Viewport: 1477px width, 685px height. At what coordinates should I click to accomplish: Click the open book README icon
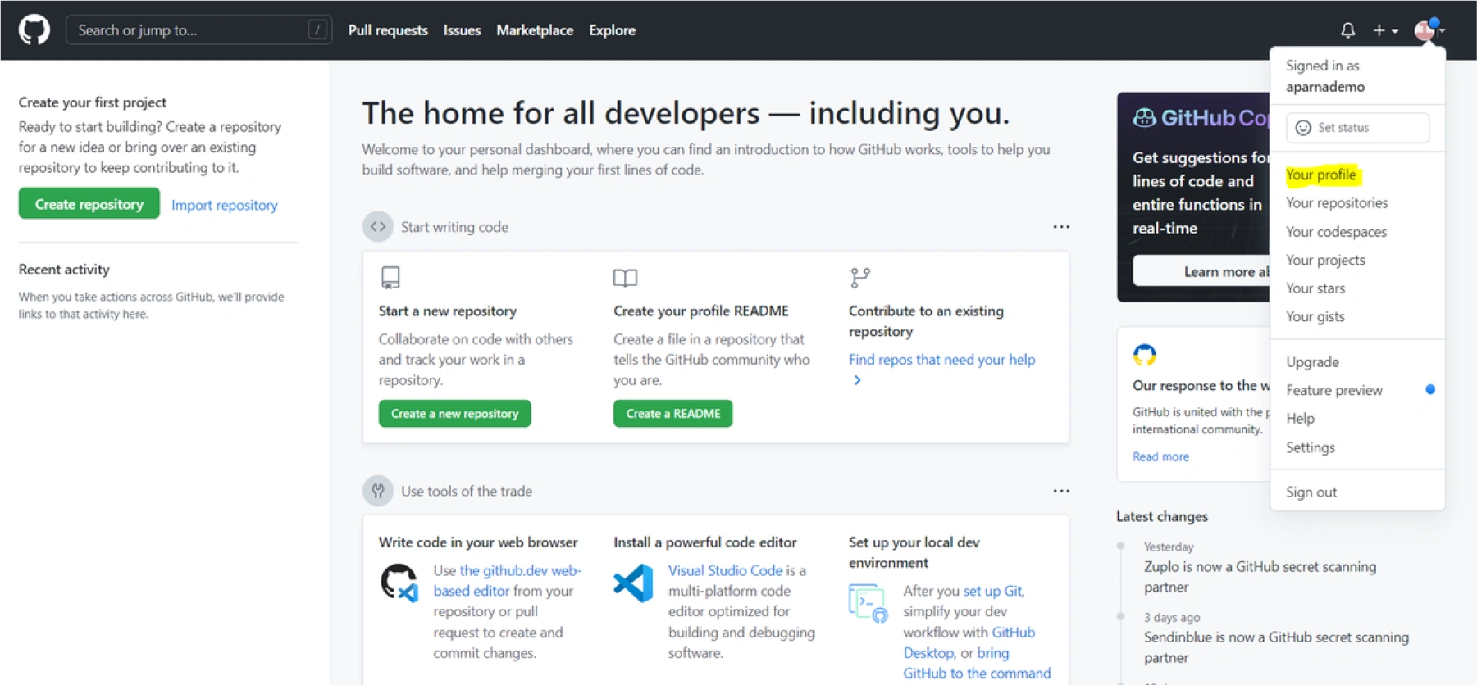coord(625,278)
